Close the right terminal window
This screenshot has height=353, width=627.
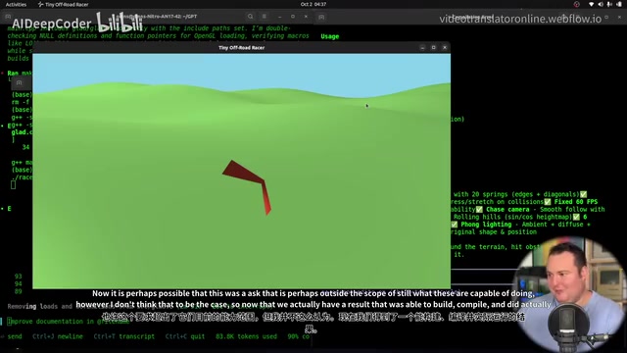point(620,17)
